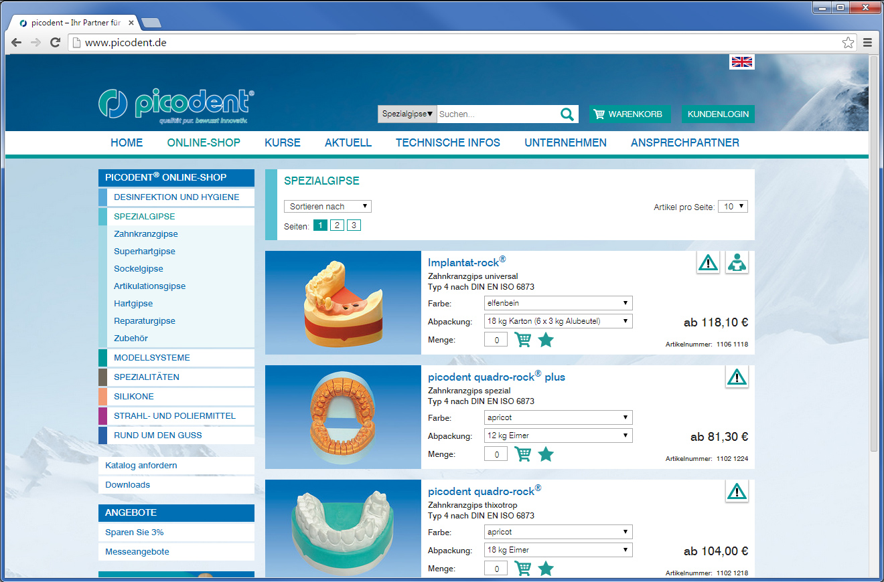Screen dimensions: 884x582
Task: Open the ONLINE-SHOP menu item
Action: [x=204, y=142]
